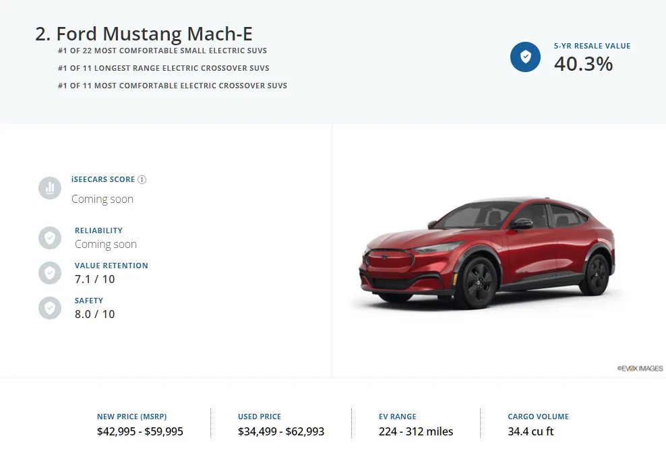Screen dimensions: 666x461
Task: Click the NEW PRICE (MSRP) label
Action: 131,417
